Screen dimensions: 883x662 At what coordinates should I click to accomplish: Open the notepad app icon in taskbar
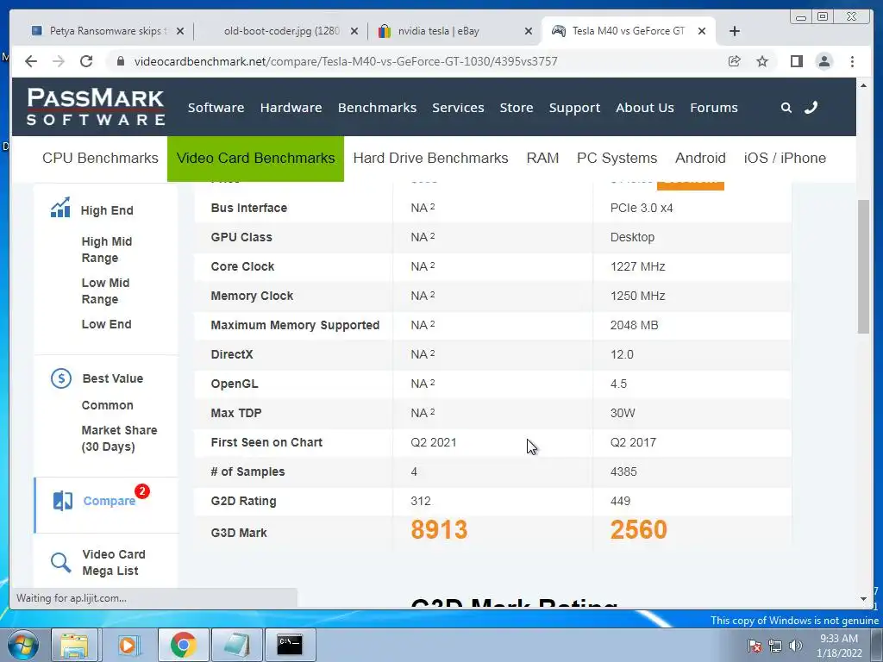[237, 645]
